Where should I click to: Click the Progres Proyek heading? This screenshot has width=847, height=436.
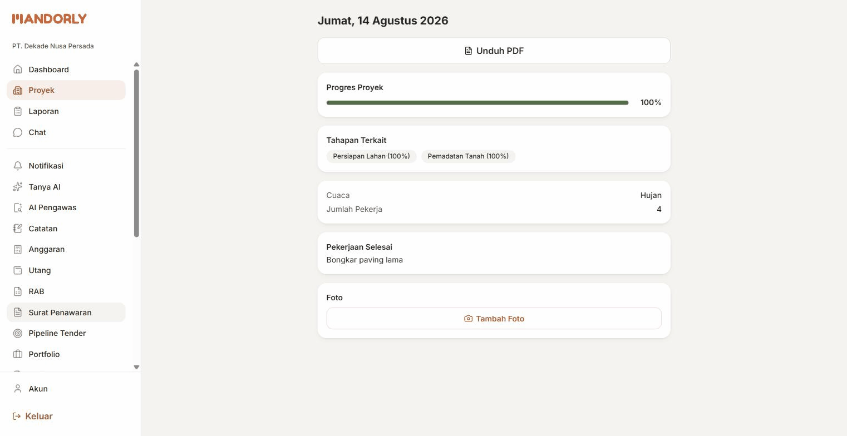[354, 87]
